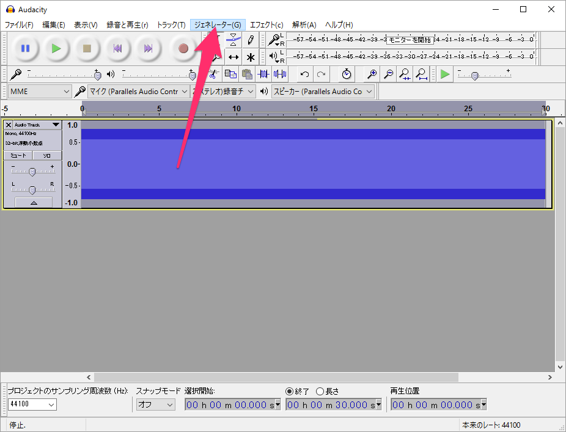The height and width of the screenshot is (432, 566).
Task: Open the スナップモード オフ dropdown
Action: point(156,405)
